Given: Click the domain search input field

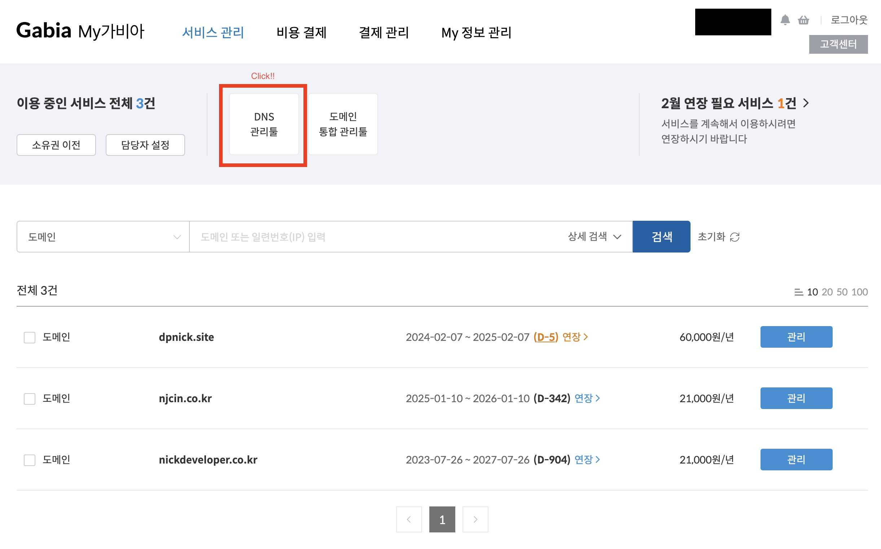Looking at the screenshot, I should (378, 237).
